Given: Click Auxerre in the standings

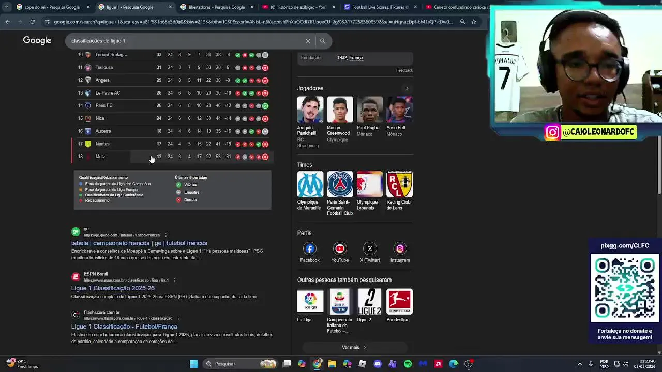Looking at the screenshot, I should pyautogui.click(x=103, y=131).
